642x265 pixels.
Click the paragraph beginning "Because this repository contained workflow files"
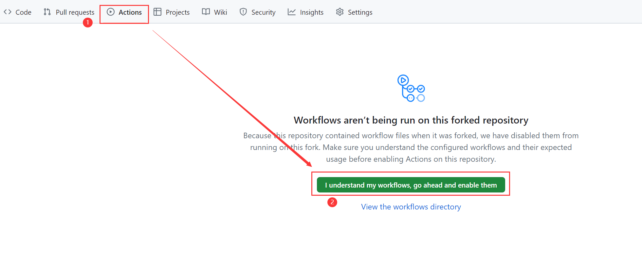(411, 147)
